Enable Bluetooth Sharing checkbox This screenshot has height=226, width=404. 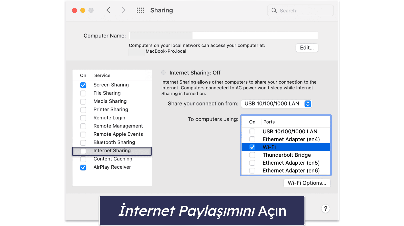(83, 143)
